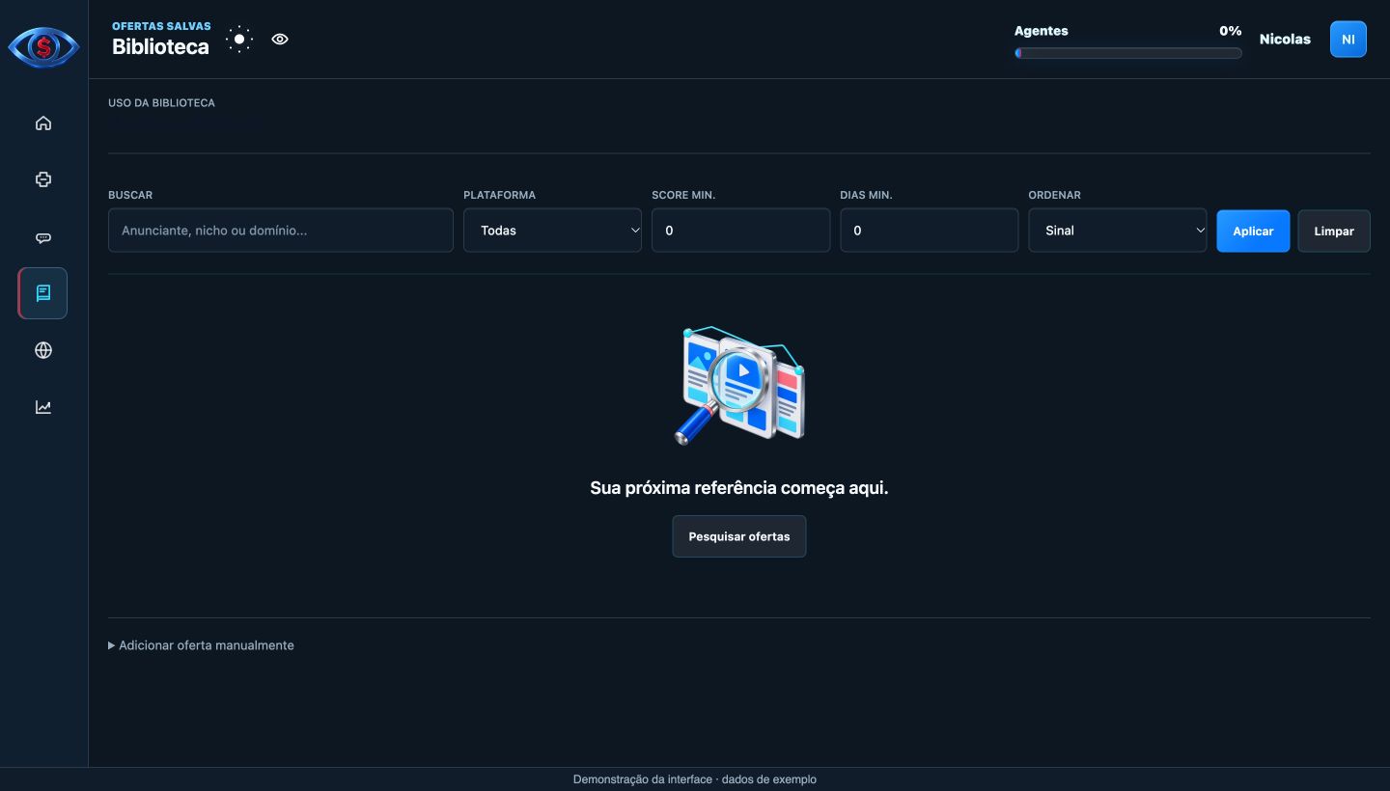Click the Biblioteca page title

[160, 46]
